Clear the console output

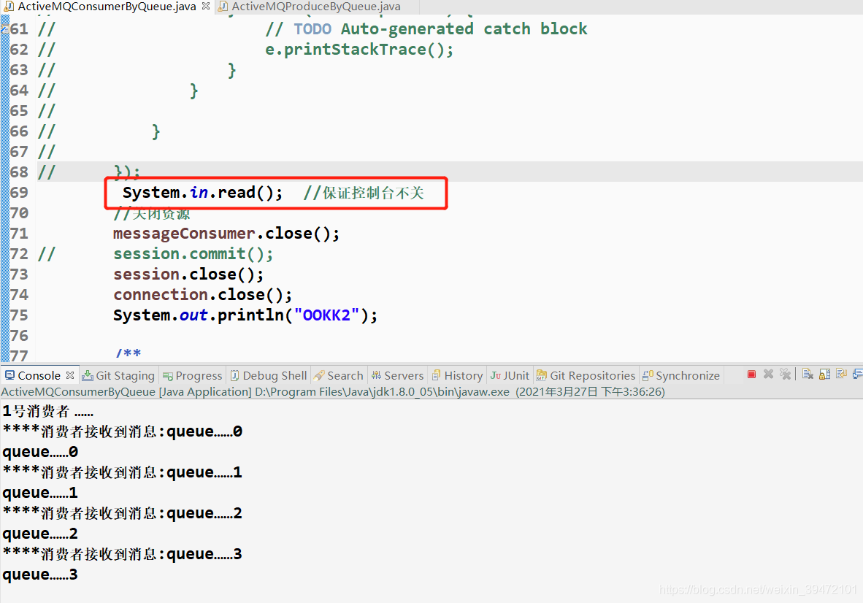(808, 375)
